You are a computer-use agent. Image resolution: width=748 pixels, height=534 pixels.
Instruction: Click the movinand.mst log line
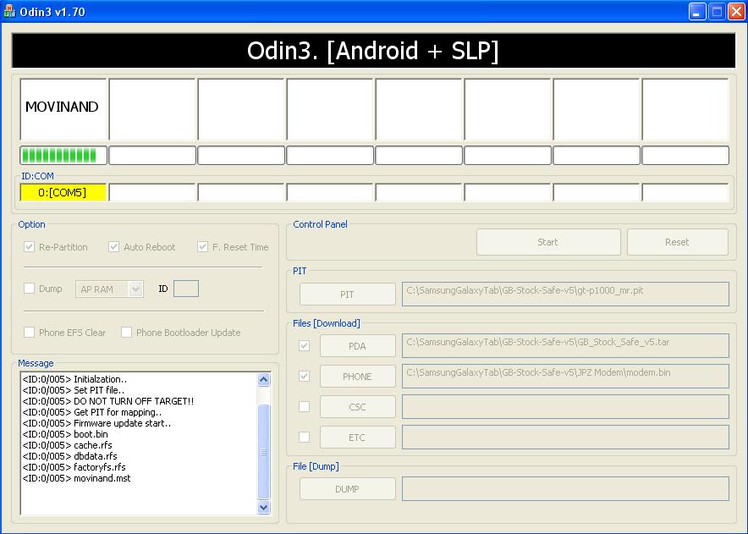click(76, 478)
